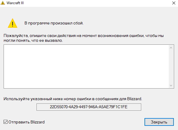Click the Отправить Blizzard label text
Screen dimensions: 178x130
[x=26, y=122]
